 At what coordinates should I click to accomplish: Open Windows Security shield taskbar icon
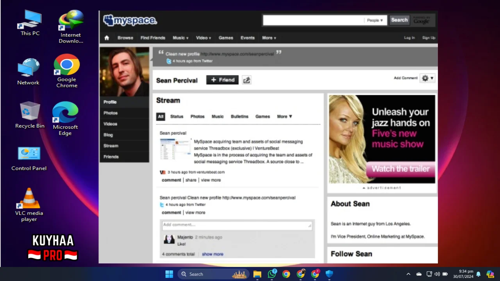[329, 274]
